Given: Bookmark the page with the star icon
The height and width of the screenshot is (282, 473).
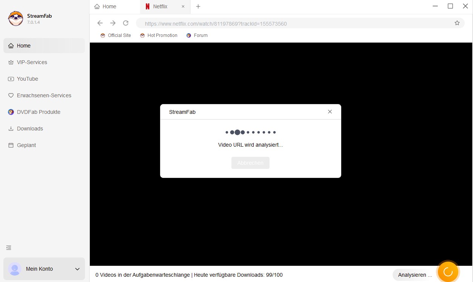Looking at the screenshot, I should coord(457,23).
